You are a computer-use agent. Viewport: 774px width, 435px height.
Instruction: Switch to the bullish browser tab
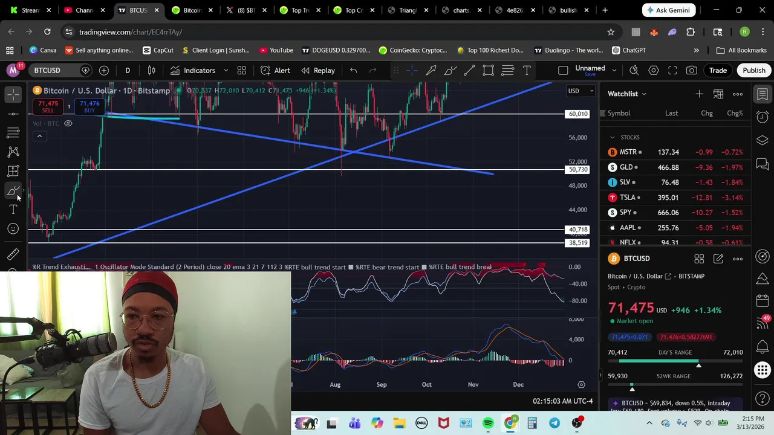(x=568, y=10)
